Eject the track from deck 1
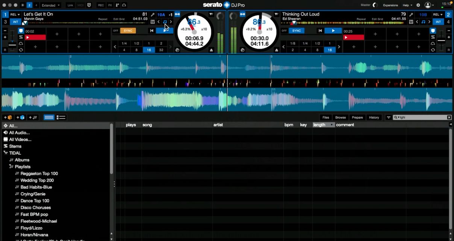The width and height of the screenshot is (454, 241). point(211,50)
